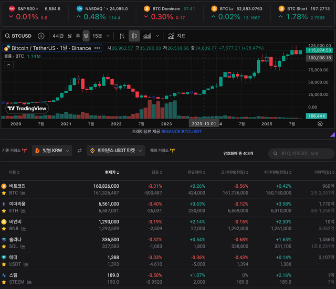Screen dimensions: 336x289
Task: Click the 115,974.53 current price label
Action: pos(320,50)
